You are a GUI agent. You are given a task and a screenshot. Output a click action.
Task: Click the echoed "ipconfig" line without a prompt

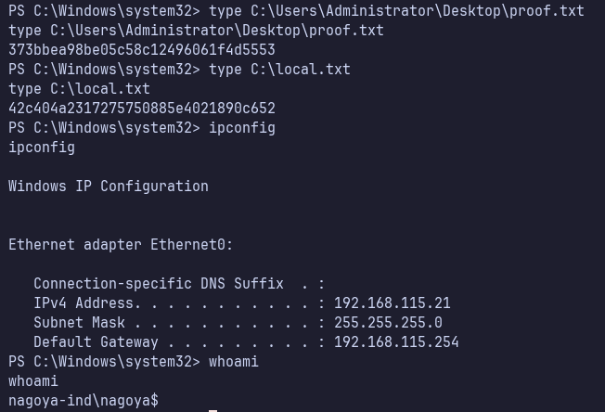tap(41, 148)
